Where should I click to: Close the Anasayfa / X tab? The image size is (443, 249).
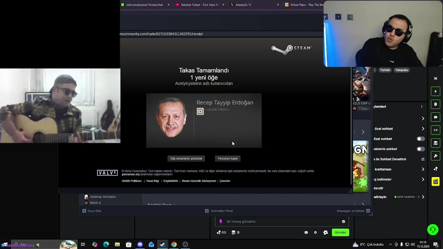278,5
